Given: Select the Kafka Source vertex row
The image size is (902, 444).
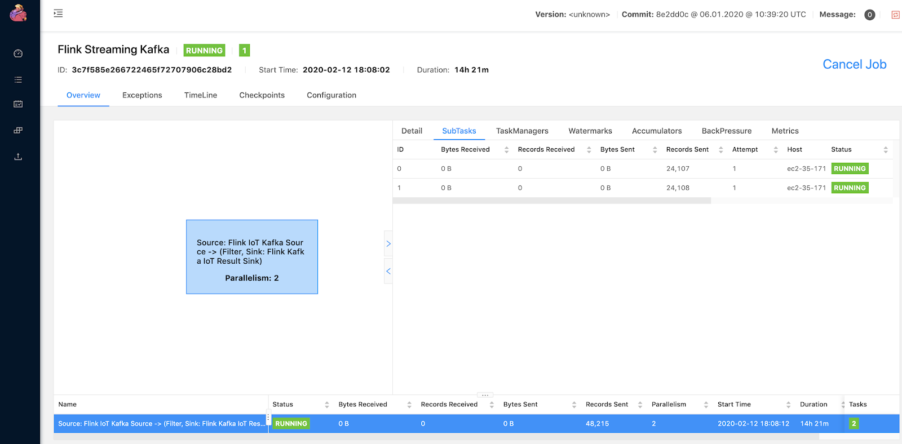Looking at the screenshot, I should (476, 424).
